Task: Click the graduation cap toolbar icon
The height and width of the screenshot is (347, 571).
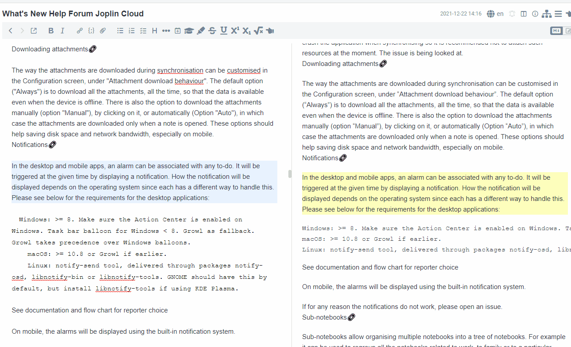Action: tap(189, 31)
